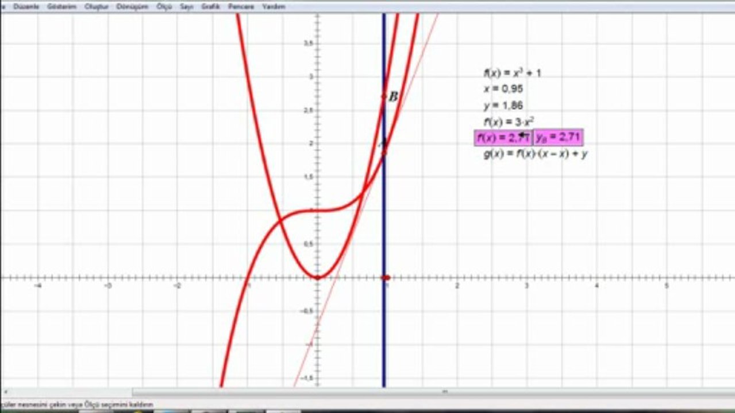Select point B on the vertical line
This screenshot has width=735, height=413.
(x=384, y=96)
